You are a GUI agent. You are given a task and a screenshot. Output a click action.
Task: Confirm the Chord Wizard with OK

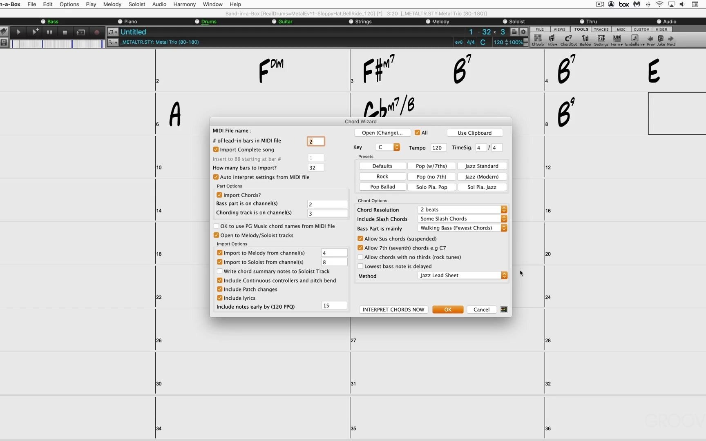click(x=448, y=310)
